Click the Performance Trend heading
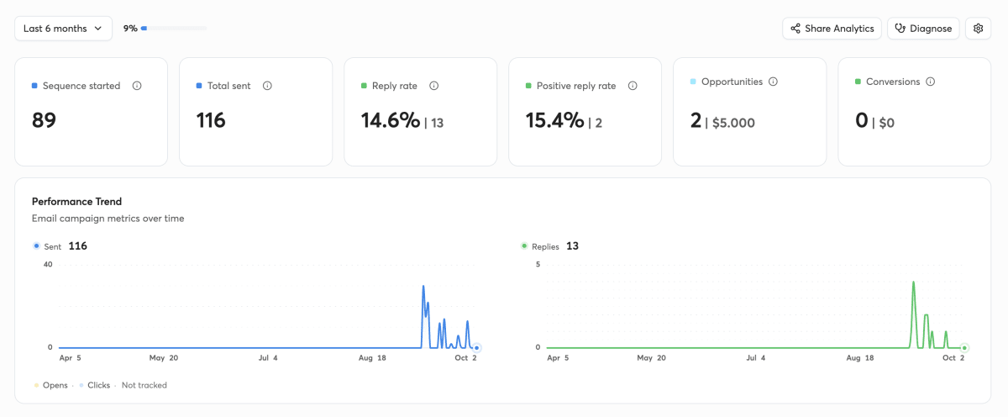 (76, 202)
